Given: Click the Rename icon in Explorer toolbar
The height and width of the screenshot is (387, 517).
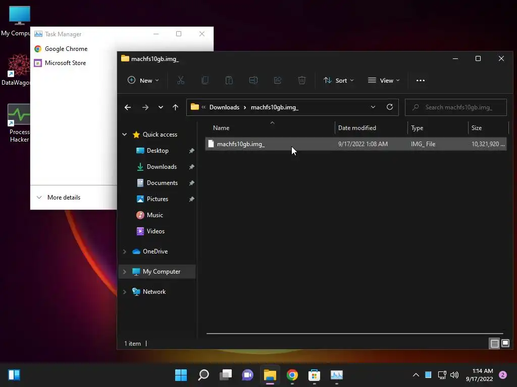Looking at the screenshot, I should click(x=253, y=80).
